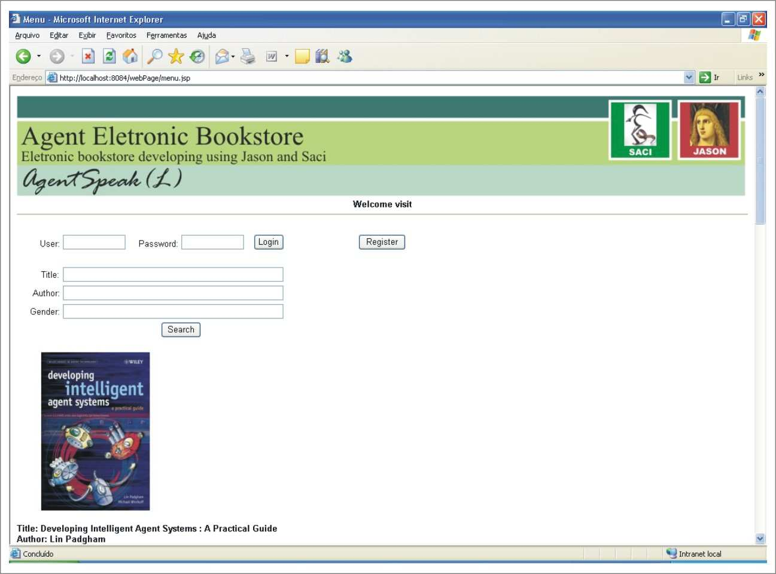The height and width of the screenshot is (574, 776).
Task: Focus the User input field
Action: coord(94,242)
